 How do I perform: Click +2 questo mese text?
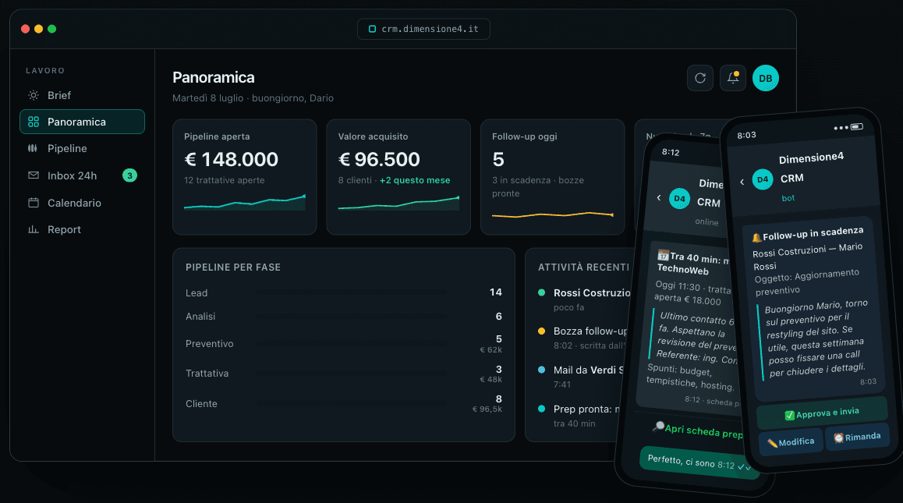coord(415,180)
